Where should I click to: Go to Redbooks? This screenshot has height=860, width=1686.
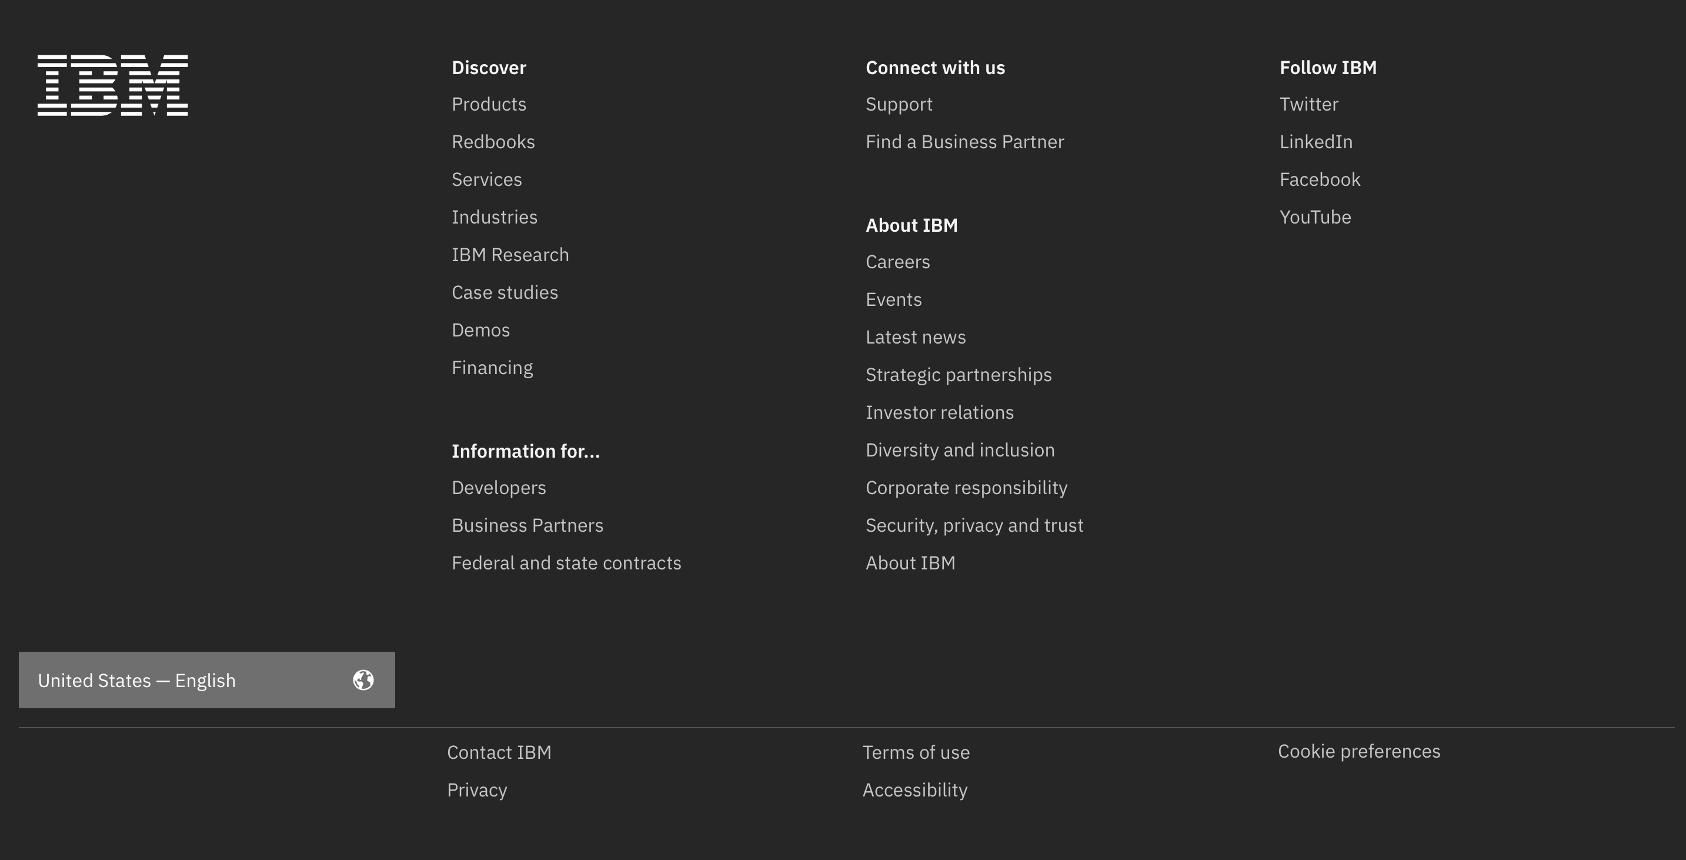point(493,142)
